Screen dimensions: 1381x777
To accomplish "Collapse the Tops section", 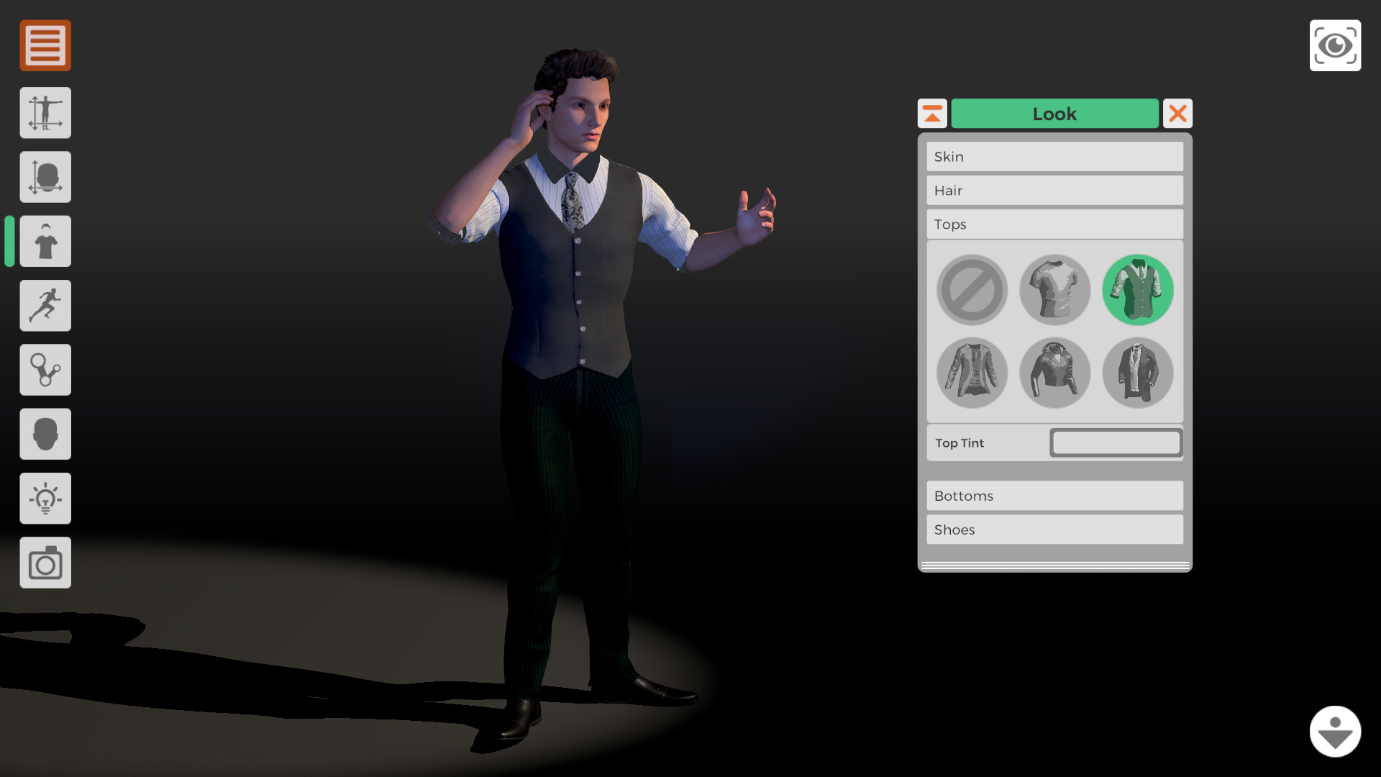I will (1054, 224).
